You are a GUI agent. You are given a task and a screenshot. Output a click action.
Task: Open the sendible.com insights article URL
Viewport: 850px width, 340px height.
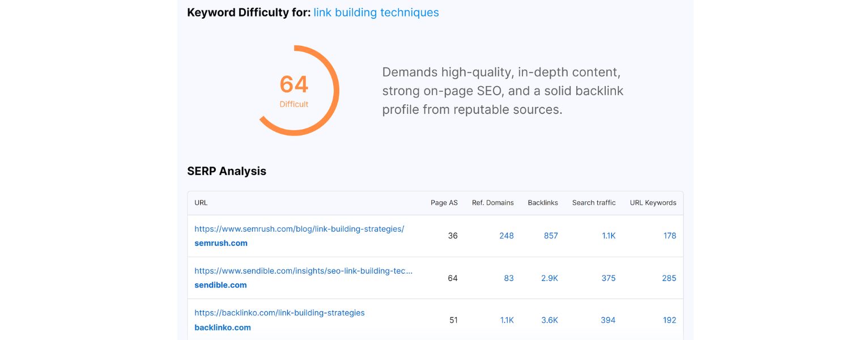point(304,271)
